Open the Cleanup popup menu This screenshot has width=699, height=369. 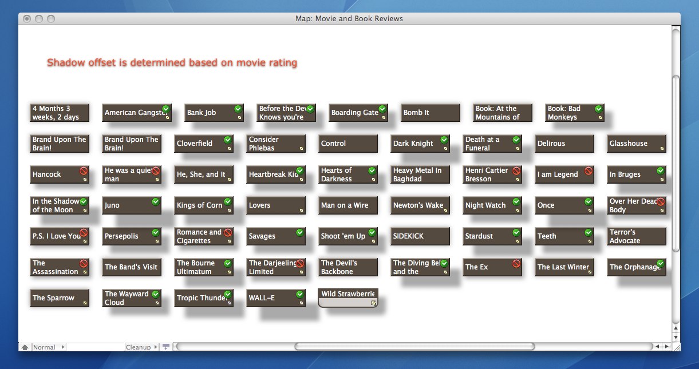click(x=141, y=347)
